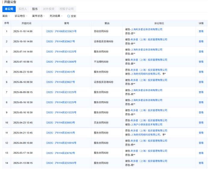Click 查看 for row 10 买卖合同纠纷

(x=201, y=123)
